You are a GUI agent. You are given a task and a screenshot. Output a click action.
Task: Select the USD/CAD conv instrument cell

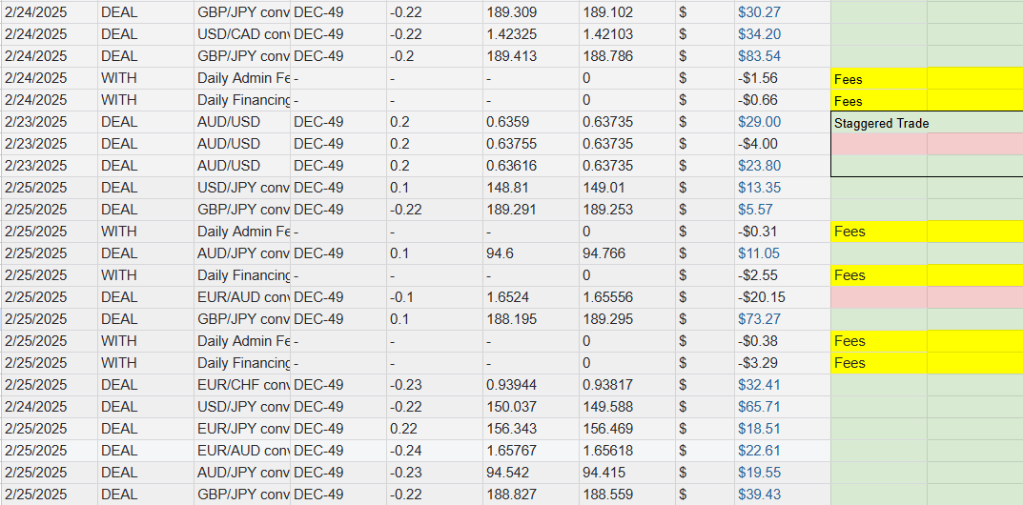(243, 34)
